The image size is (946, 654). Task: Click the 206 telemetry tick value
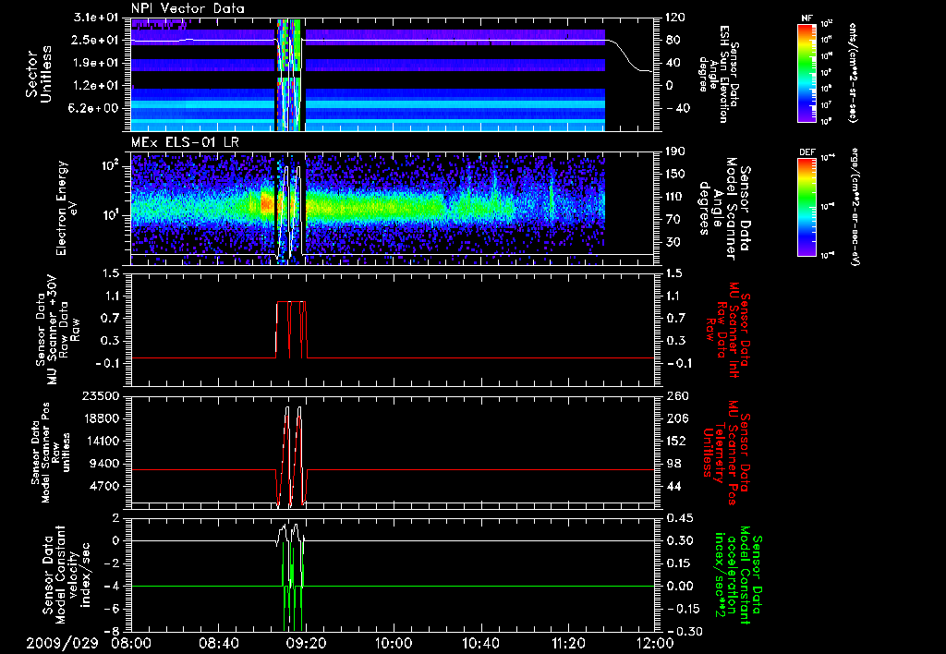coord(676,418)
